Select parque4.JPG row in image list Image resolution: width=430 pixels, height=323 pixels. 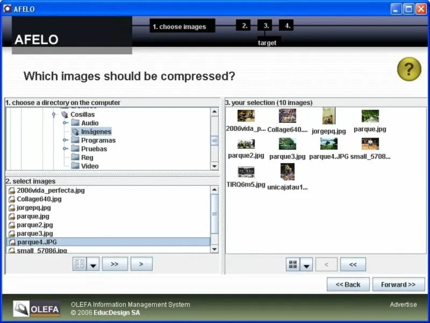point(108,242)
